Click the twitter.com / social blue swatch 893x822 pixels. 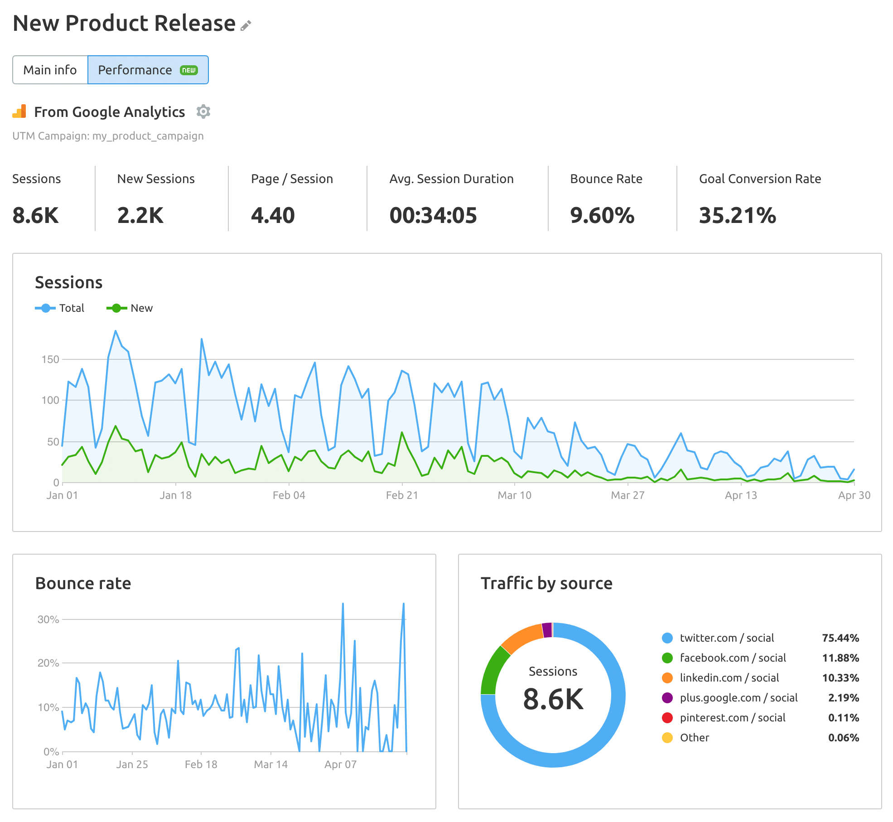tap(667, 638)
